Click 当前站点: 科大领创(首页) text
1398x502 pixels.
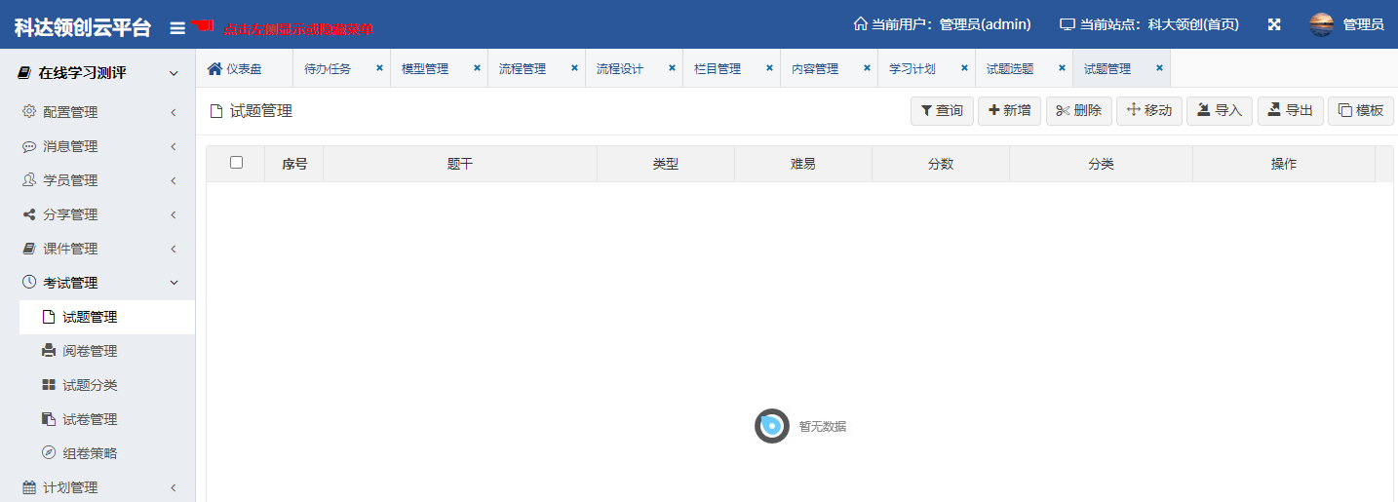(1160, 24)
